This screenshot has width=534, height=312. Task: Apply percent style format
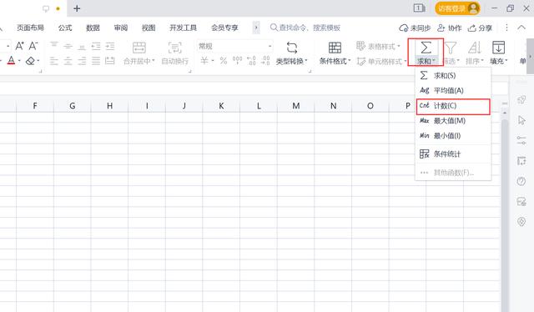[224, 61]
